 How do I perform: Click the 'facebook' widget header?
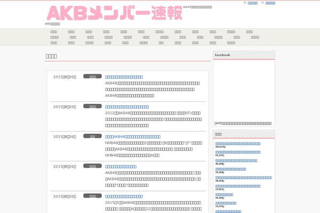point(244,55)
